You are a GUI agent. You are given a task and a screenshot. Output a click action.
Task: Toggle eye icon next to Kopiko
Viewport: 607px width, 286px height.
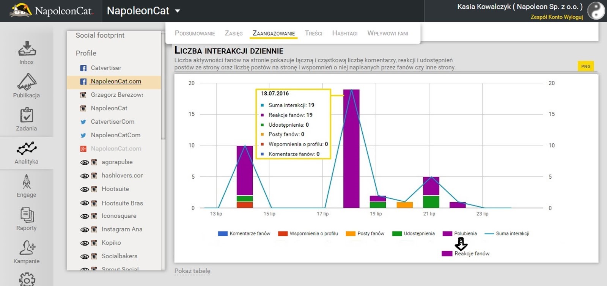pos(85,243)
